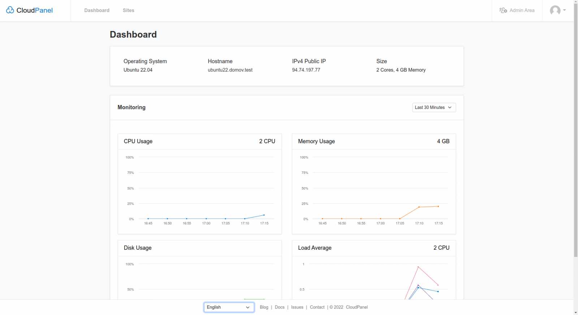Viewport: 578px width, 315px height.
Task: Click the Ubuntu 22.04 value
Action: coord(138,70)
